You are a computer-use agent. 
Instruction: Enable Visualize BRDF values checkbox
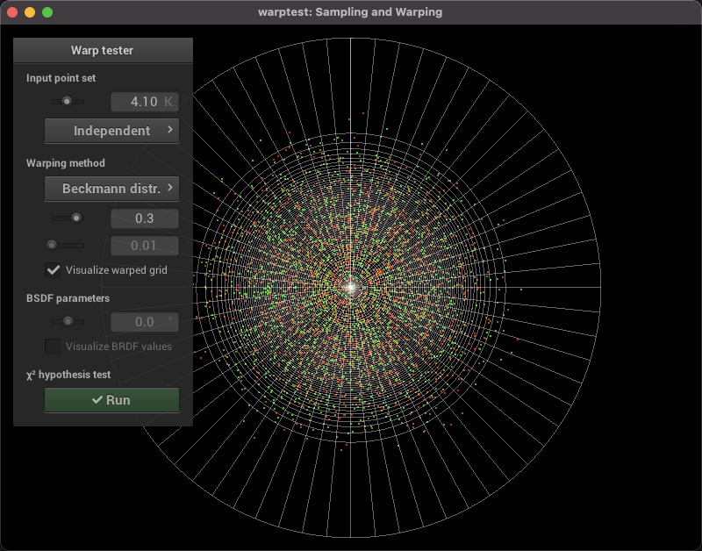(x=54, y=347)
